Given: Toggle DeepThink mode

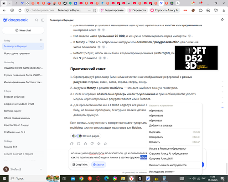Looking at the screenshot, I should coord(80,165).
